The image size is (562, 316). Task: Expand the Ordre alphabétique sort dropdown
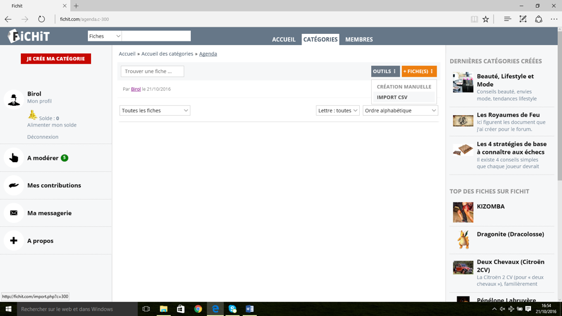point(400,110)
